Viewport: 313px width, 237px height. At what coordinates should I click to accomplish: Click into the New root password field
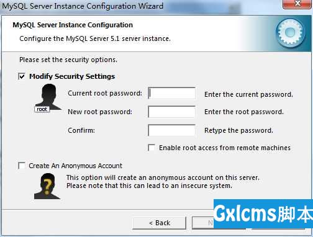click(172, 112)
